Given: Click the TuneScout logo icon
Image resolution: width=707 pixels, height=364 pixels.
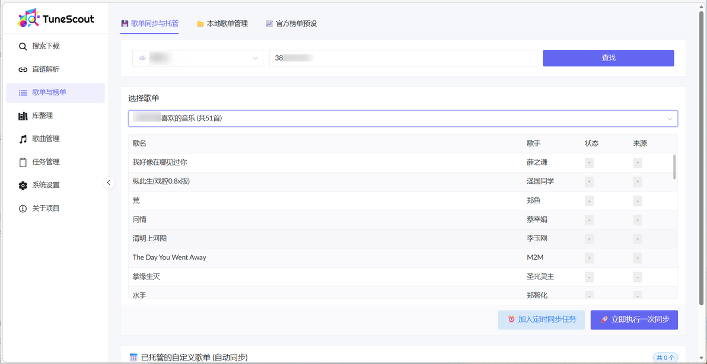Looking at the screenshot, I should pyautogui.click(x=28, y=19).
